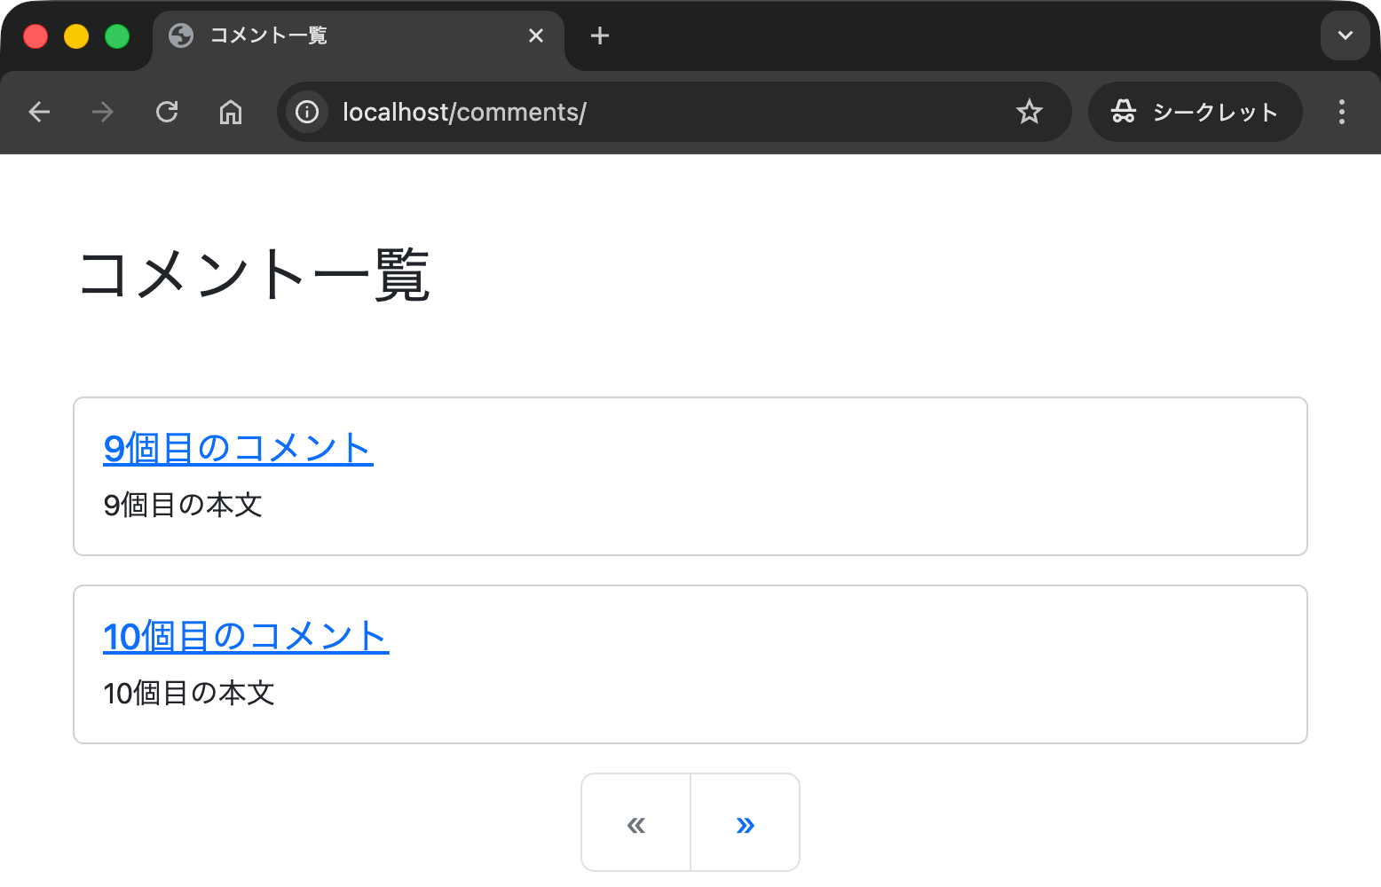The image size is (1381, 887).
Task: Click the コメント一覧 page heading
Action: click(x=255, y=275)
